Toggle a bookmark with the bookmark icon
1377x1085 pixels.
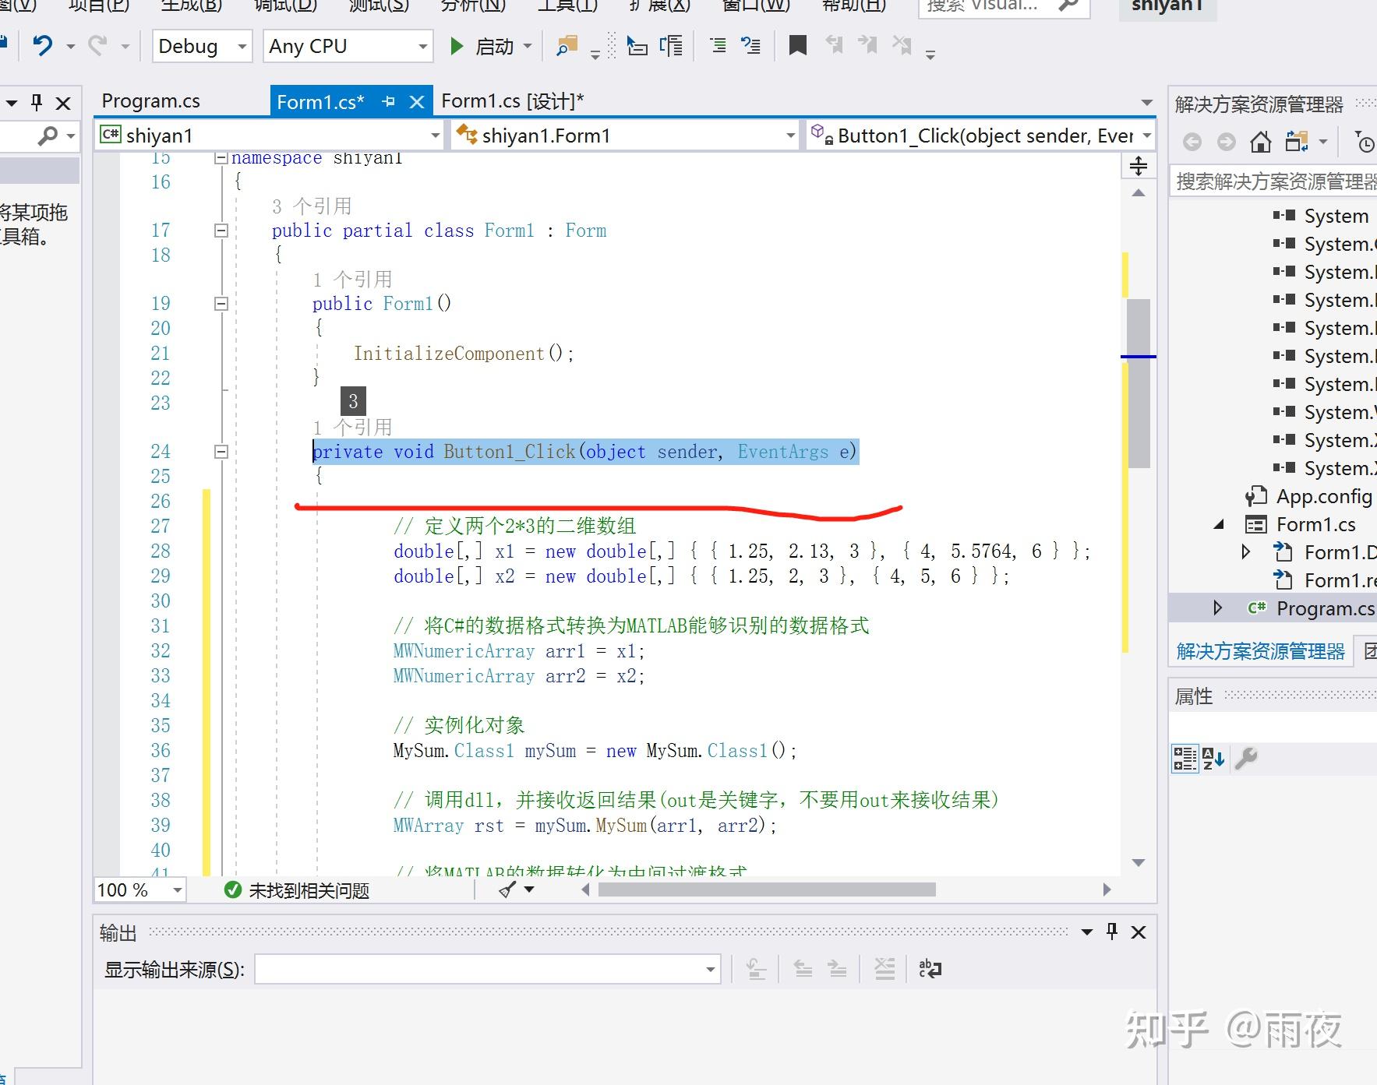pos(796,45)
